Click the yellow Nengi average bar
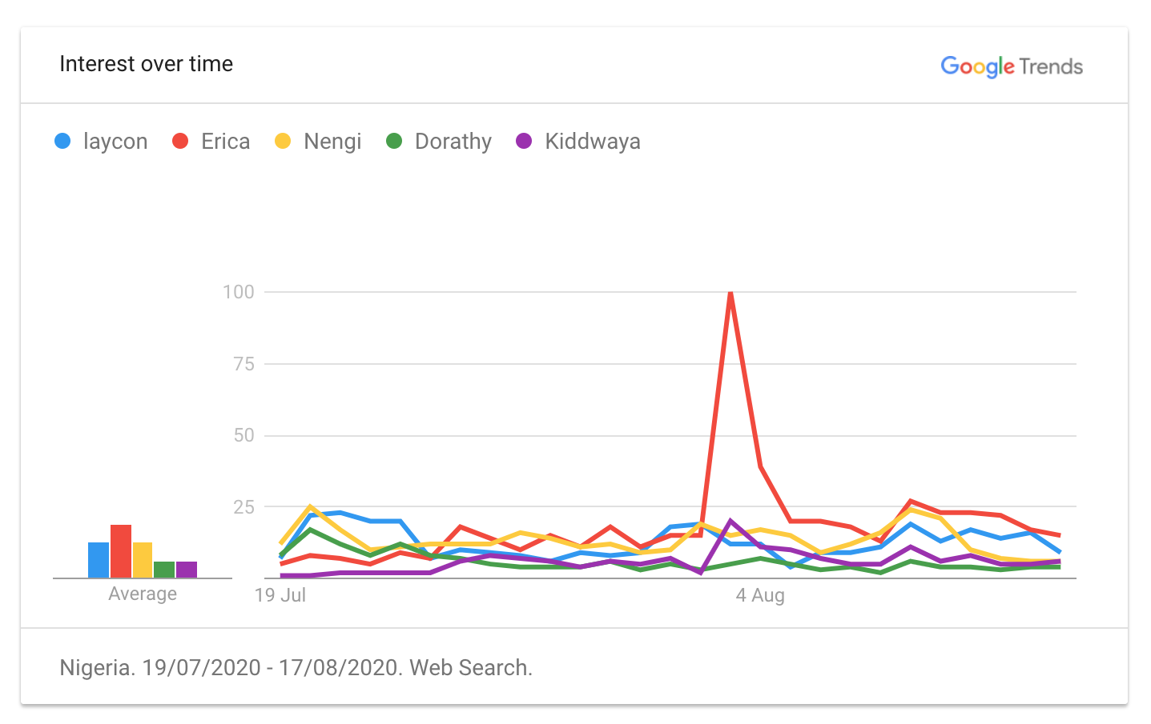Viewport: 1151px width, 724px height. coord(143,560)
